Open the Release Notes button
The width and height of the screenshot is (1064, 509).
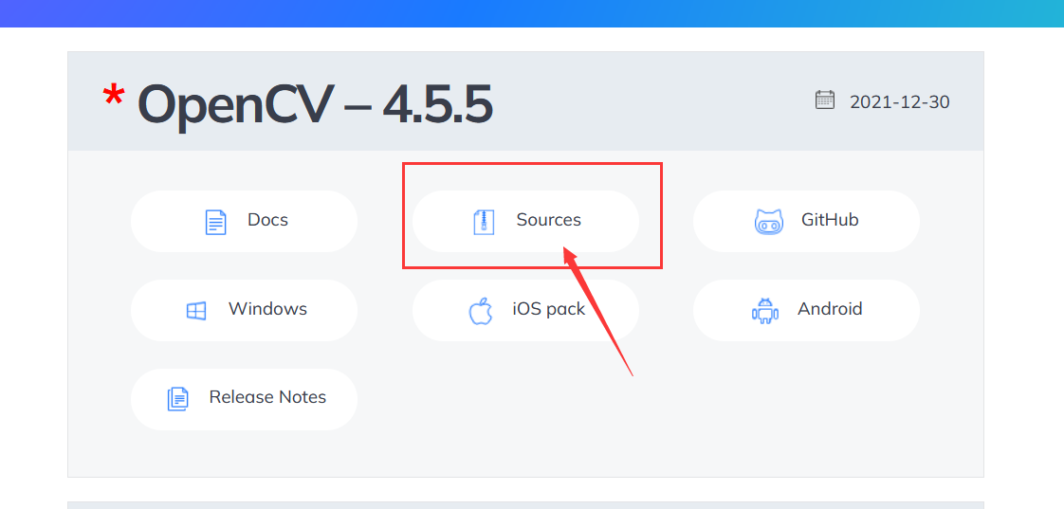(245, 399)
